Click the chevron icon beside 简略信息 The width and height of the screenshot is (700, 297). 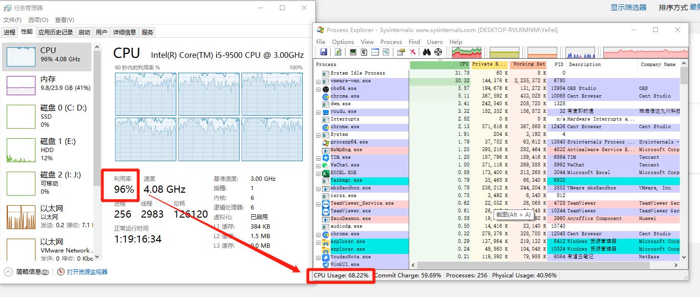(8, 272)
